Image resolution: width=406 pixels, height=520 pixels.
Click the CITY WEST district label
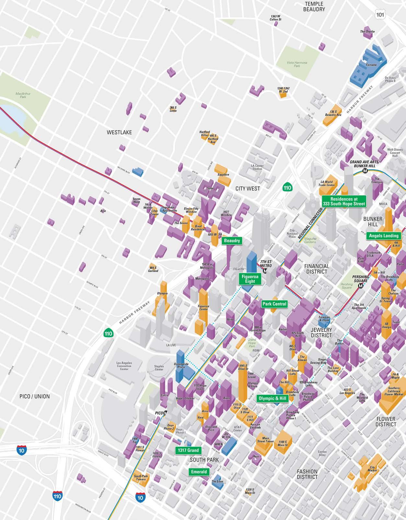coord(248,188)
